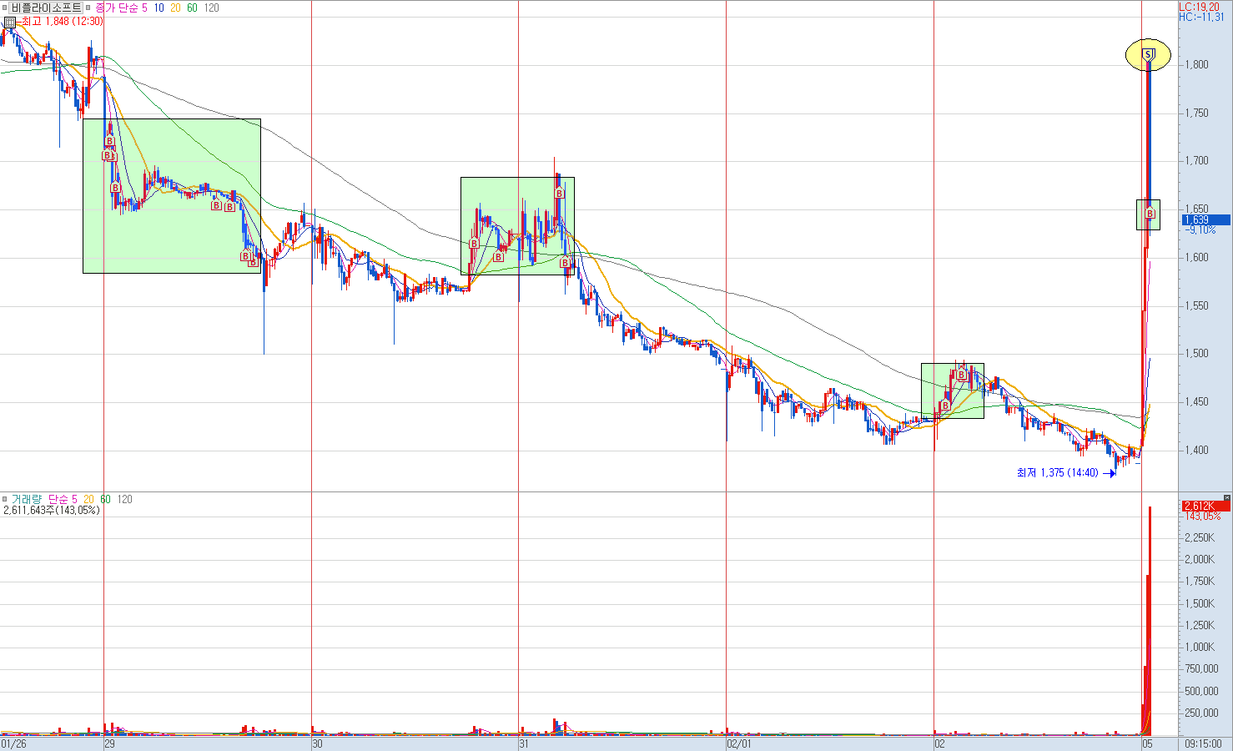
Task: Click the 비플라이소프트 stock name button
Action: click(x=46, y=8)
